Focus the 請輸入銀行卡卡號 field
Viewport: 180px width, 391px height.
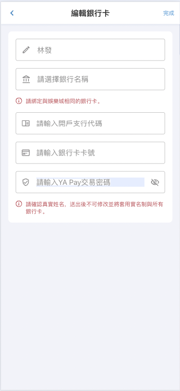90,152
